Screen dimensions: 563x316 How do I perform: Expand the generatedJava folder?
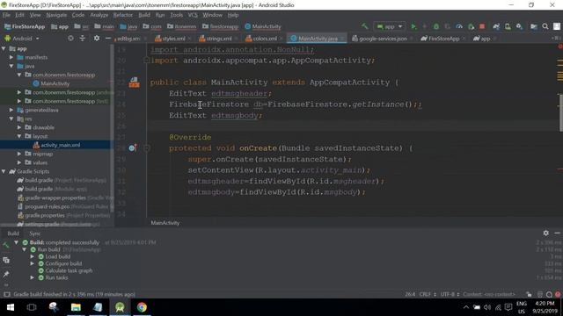pos(11,110)
